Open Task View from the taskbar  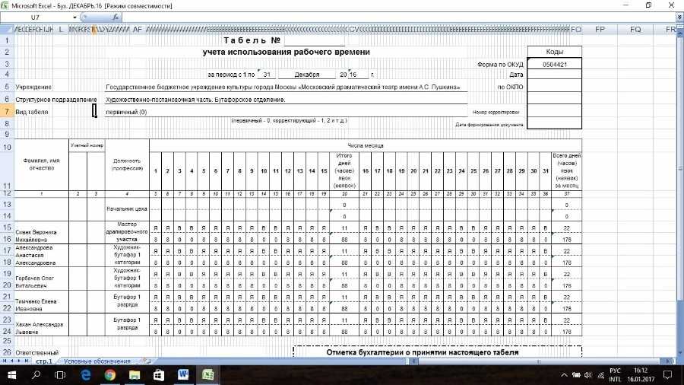60,374
